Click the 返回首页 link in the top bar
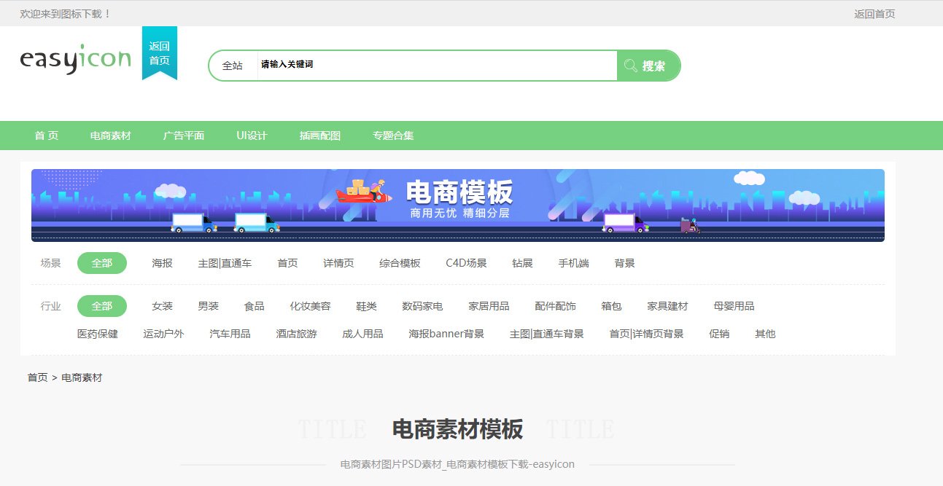The height and width of the screenshot is (486, 943). point(874,14)
